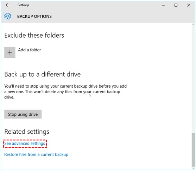Select the Add a folder label
This screenshot has height=171, width=196.
[29, 50]
